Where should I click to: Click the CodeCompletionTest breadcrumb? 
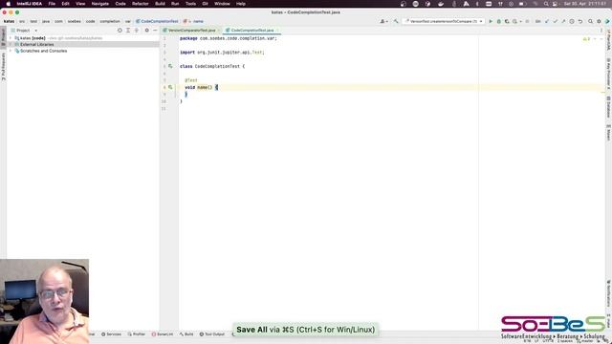click(157, 21)
